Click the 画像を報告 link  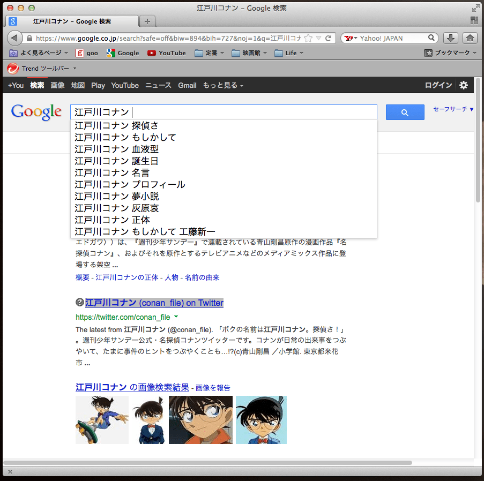[213, 388]
